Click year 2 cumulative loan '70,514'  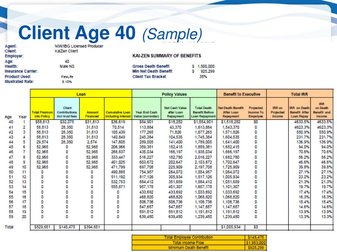tap(118, 127)
